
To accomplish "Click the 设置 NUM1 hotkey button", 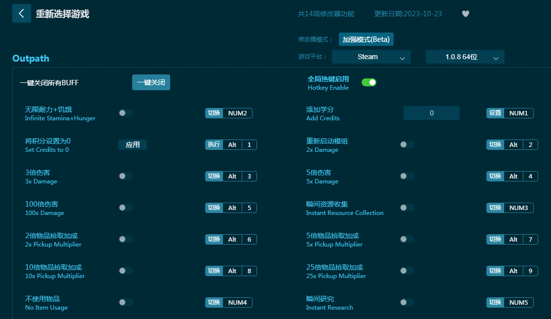I will [510, 113].
